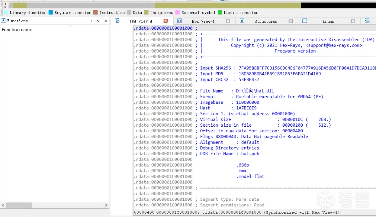Click the Structures tab icon

pyautogui.click(x=242, y=21)
